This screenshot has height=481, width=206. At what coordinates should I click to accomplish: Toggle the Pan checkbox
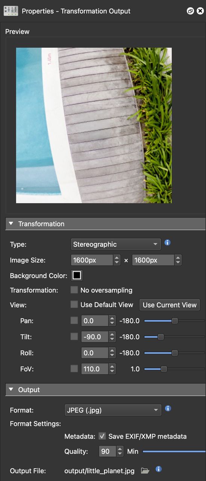pos(74,321)
